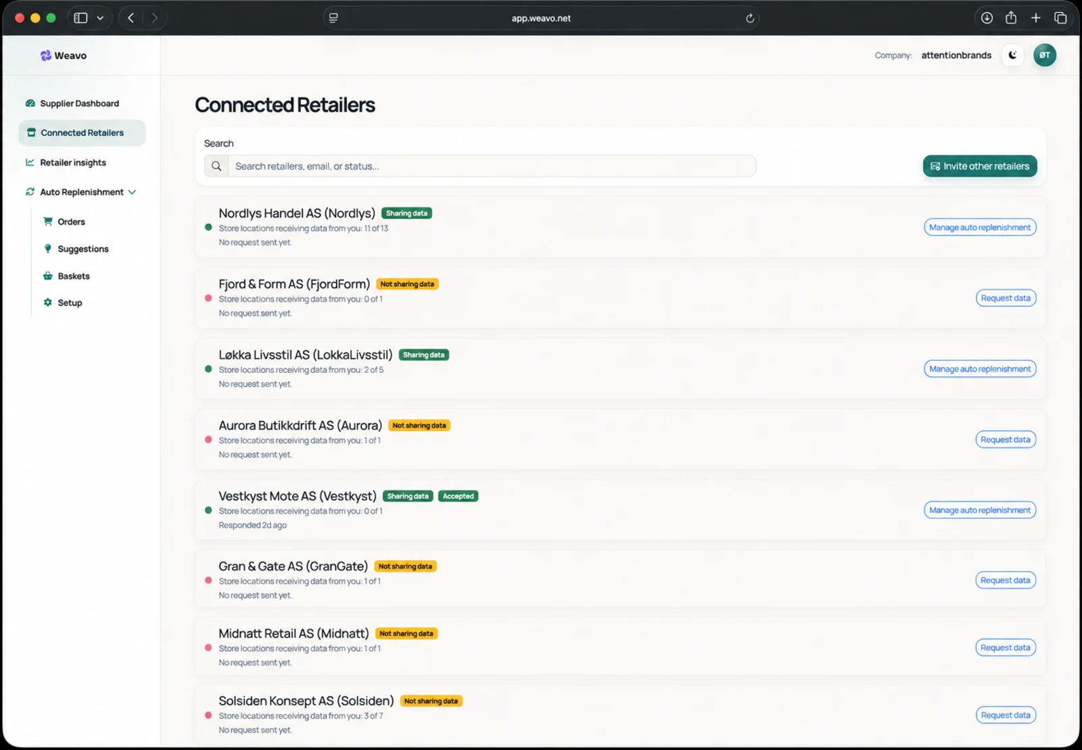The height and width of the screenshot is (750, 1082).
Task: Click 'Responded 2d ago' text
Action: click(x=252, y=526)
